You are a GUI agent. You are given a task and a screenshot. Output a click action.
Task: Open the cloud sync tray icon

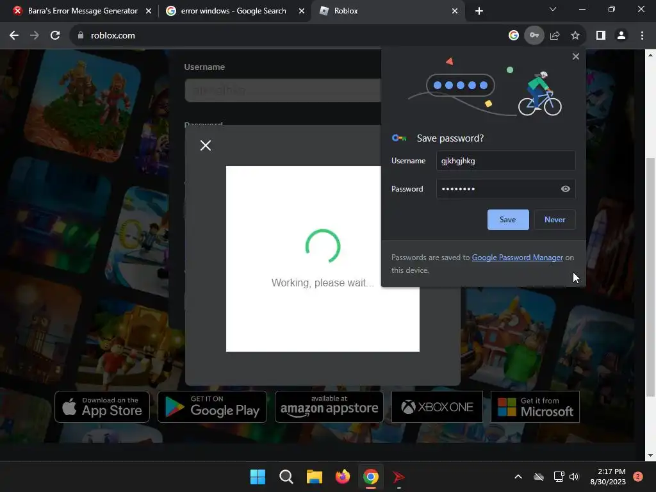[x=539, y=477]
